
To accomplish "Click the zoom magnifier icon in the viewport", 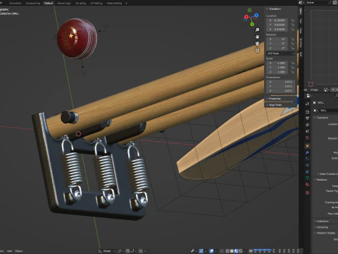I will click(257, 30).
